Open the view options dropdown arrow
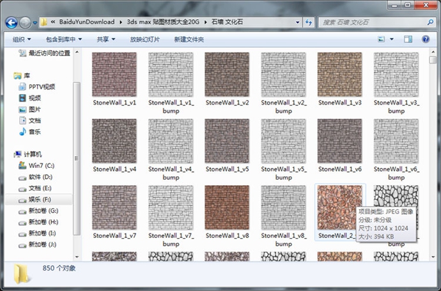441x291 pixels. (x=392, y=40)
